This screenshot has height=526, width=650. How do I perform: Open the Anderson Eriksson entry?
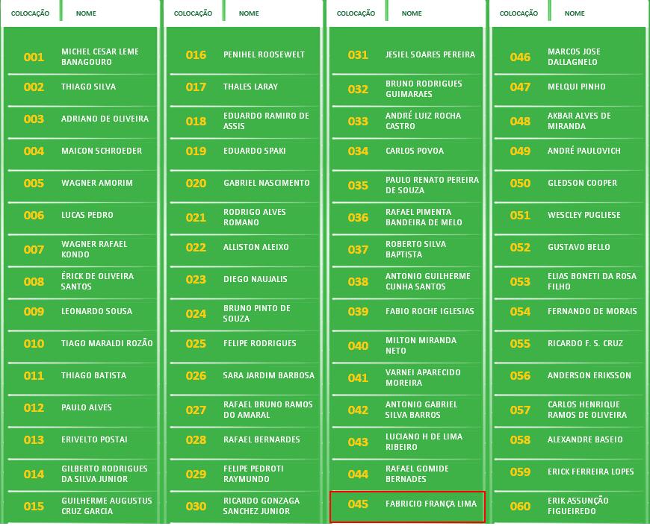click(x=589, y=375)
